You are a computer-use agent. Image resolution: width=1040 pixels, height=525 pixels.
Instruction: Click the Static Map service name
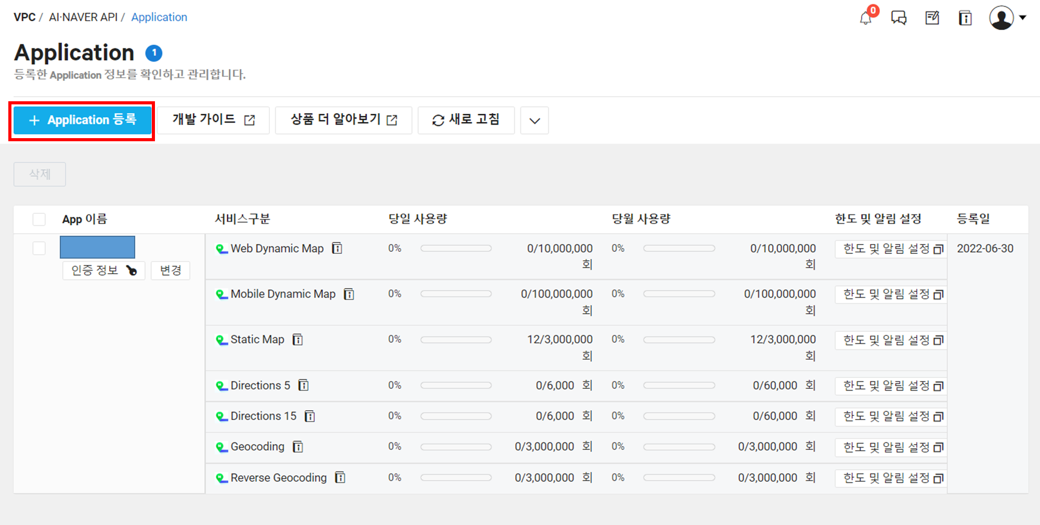pyautogui.click(x=257, y=340)
